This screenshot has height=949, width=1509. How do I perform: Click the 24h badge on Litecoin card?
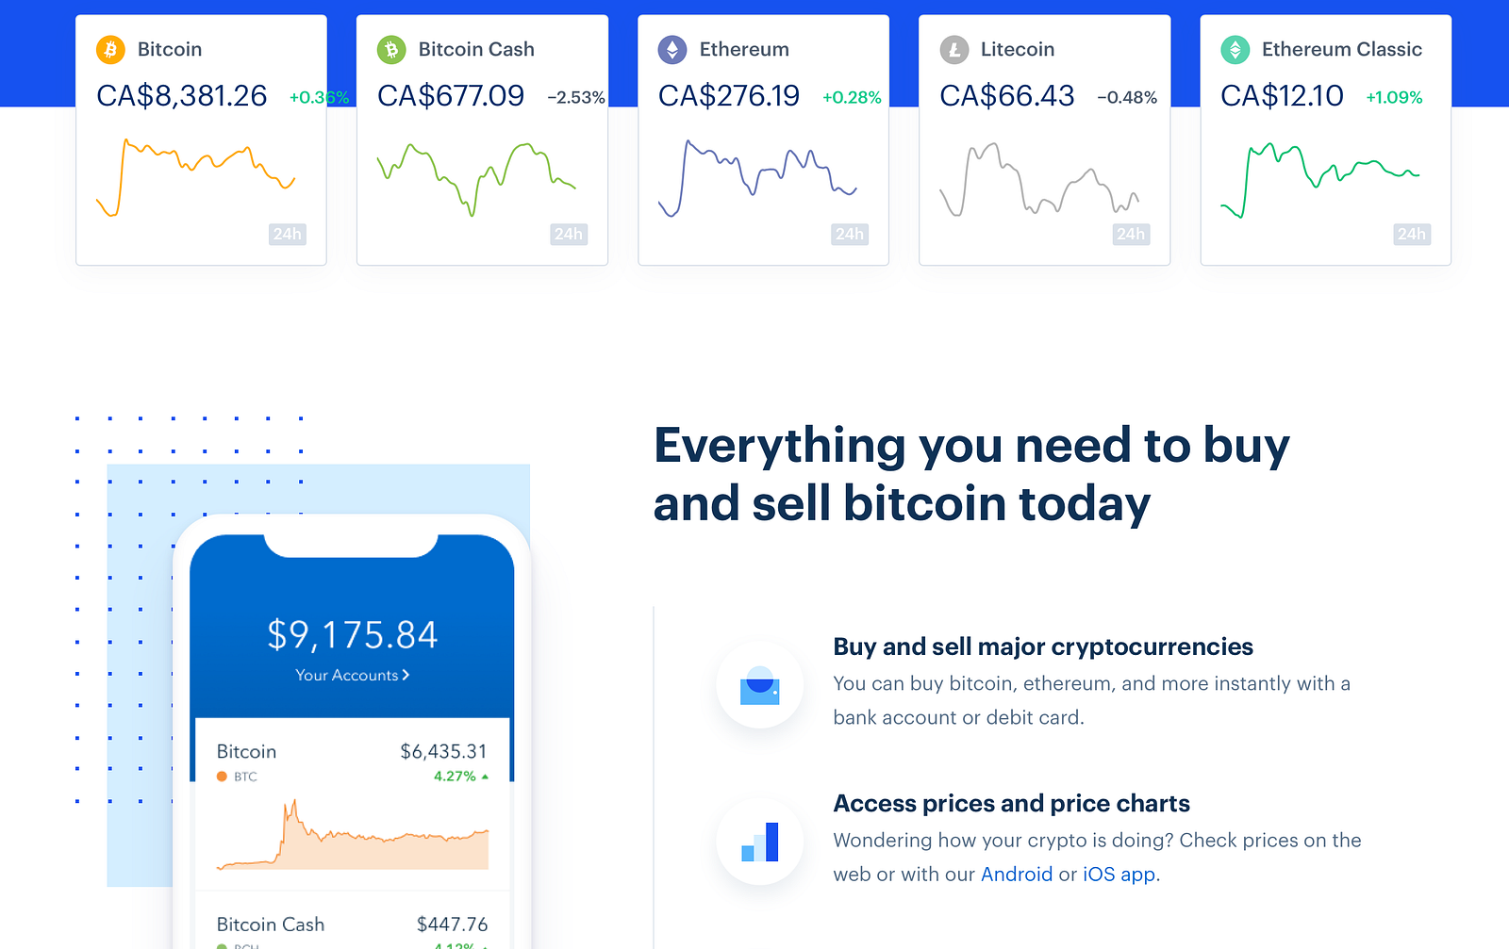point(1131,234)
